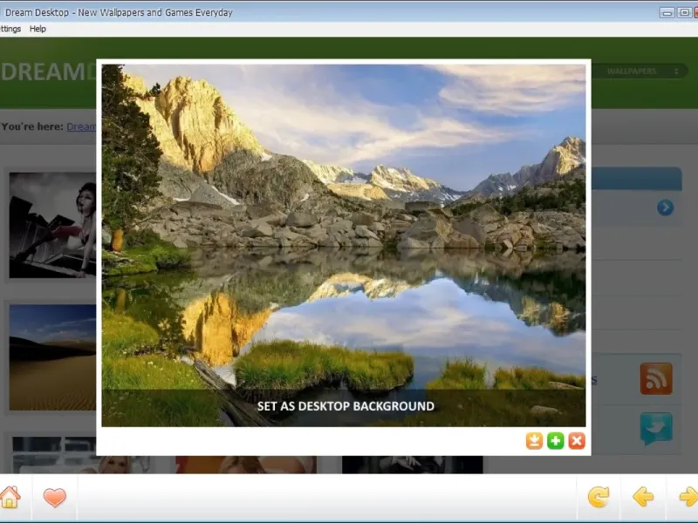Open favorites with the heart icon

click(55, 497)
